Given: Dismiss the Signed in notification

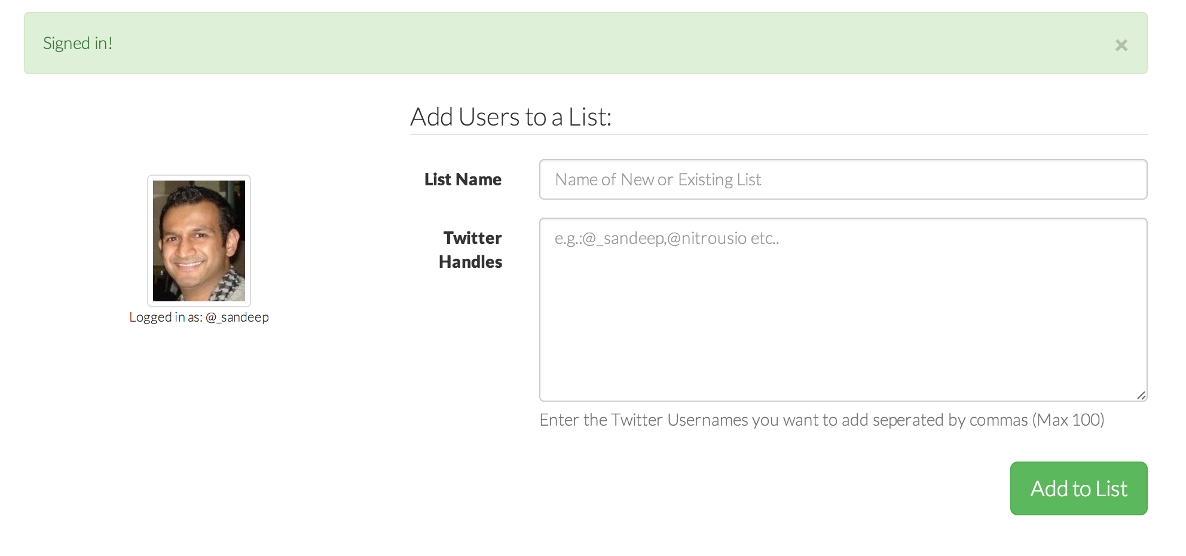Looking at the screenshot, I should (1121, 45).
